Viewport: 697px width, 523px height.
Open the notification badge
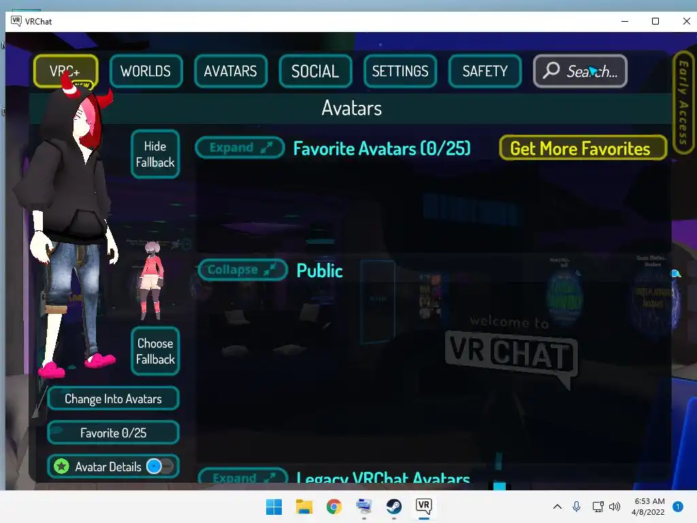678,507
